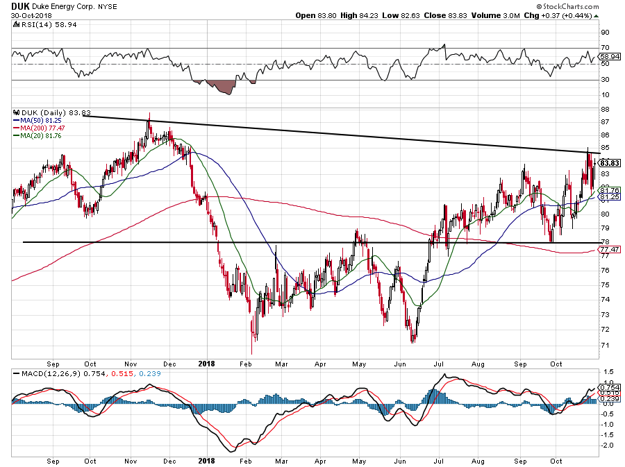Click the 71 label on price axis
Screen dimensions: 625x467
[605, 345]
